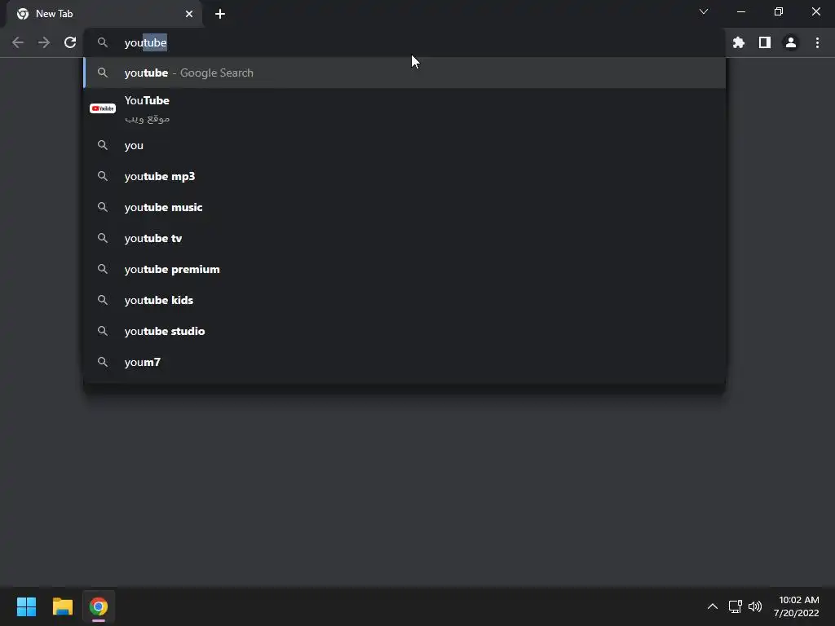Image resolution: width=835 pixels, height=626 pixels.
Task: Select 'youtube studio' suggestion
Action: point(404,331)
